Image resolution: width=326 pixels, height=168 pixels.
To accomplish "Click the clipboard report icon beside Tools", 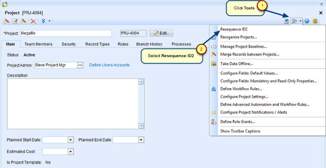I will point(287,21).
